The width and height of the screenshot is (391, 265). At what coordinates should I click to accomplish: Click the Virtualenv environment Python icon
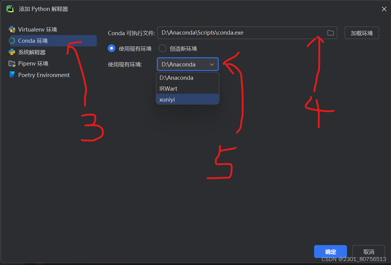point(12,29)
